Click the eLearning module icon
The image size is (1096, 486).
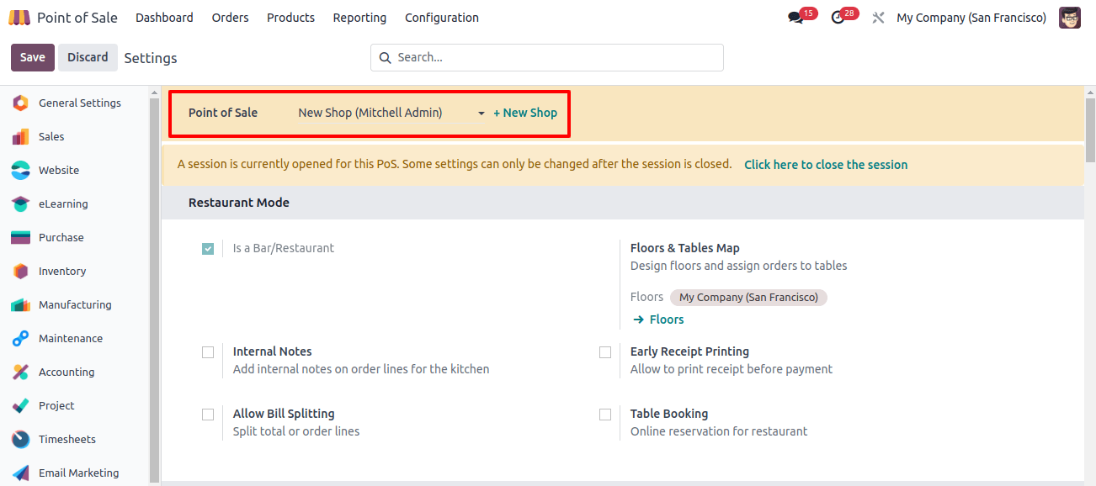coord(21,203)
